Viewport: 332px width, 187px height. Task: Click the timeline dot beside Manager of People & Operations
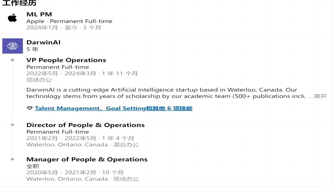tap(13, 159)
